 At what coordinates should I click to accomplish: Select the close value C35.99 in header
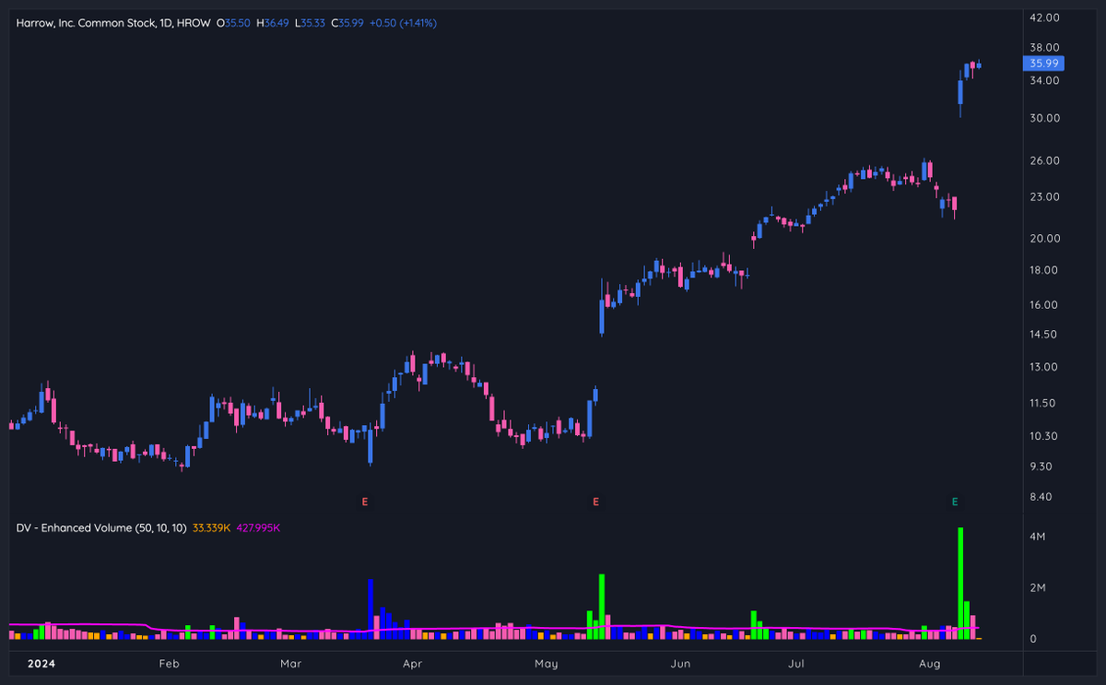346,22
